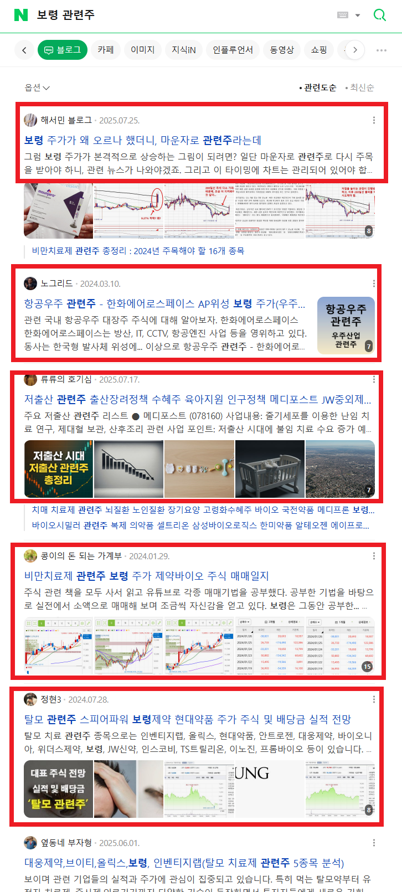This screenshot has width=402, height=892.
Task: Click the search query field 보령 관련주
Action: [66, 15]
